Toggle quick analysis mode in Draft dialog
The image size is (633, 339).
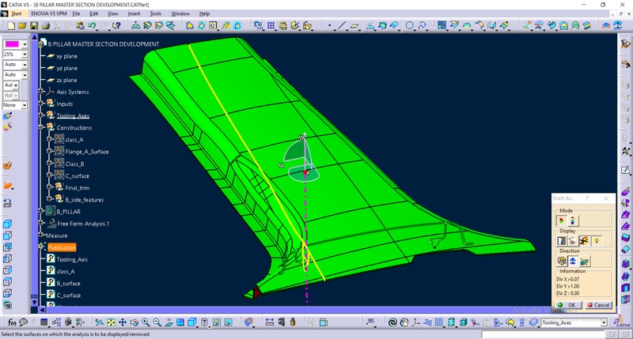(561, 220)
